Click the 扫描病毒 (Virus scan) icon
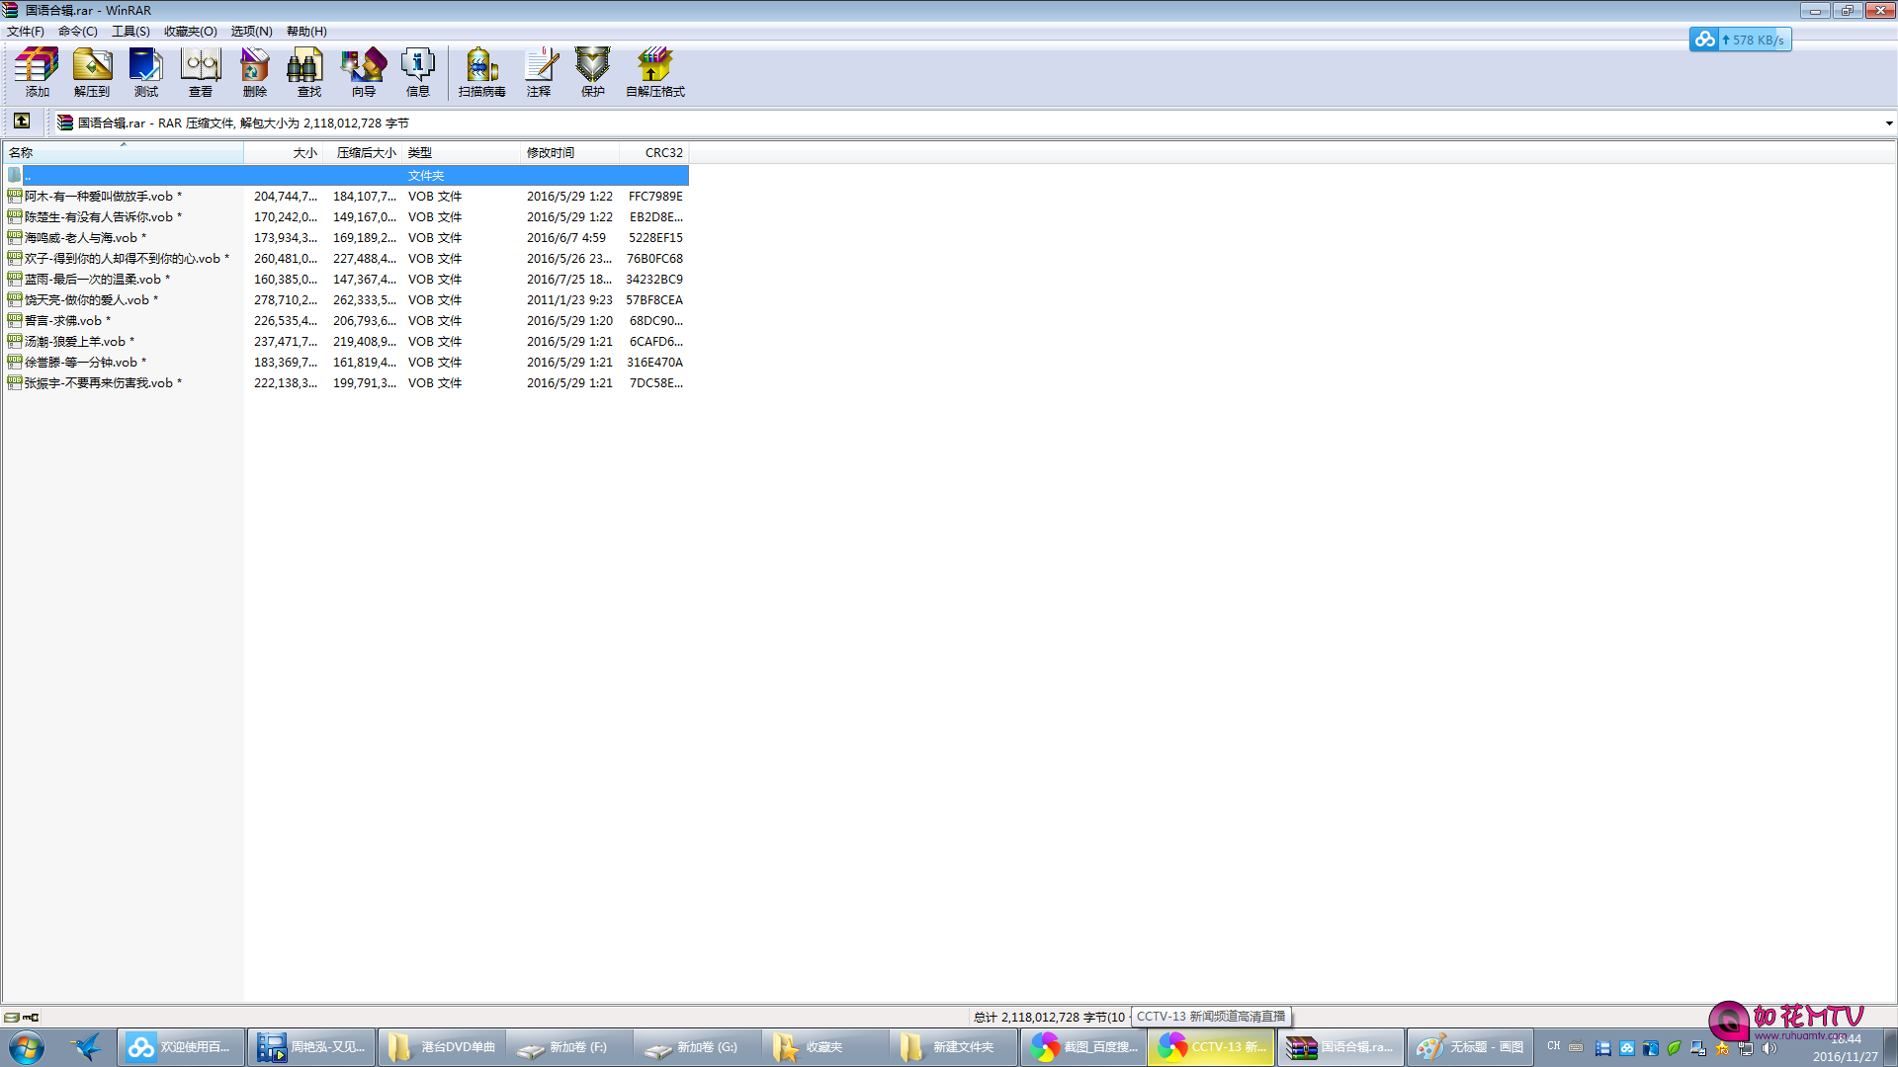 pos(482,72)
